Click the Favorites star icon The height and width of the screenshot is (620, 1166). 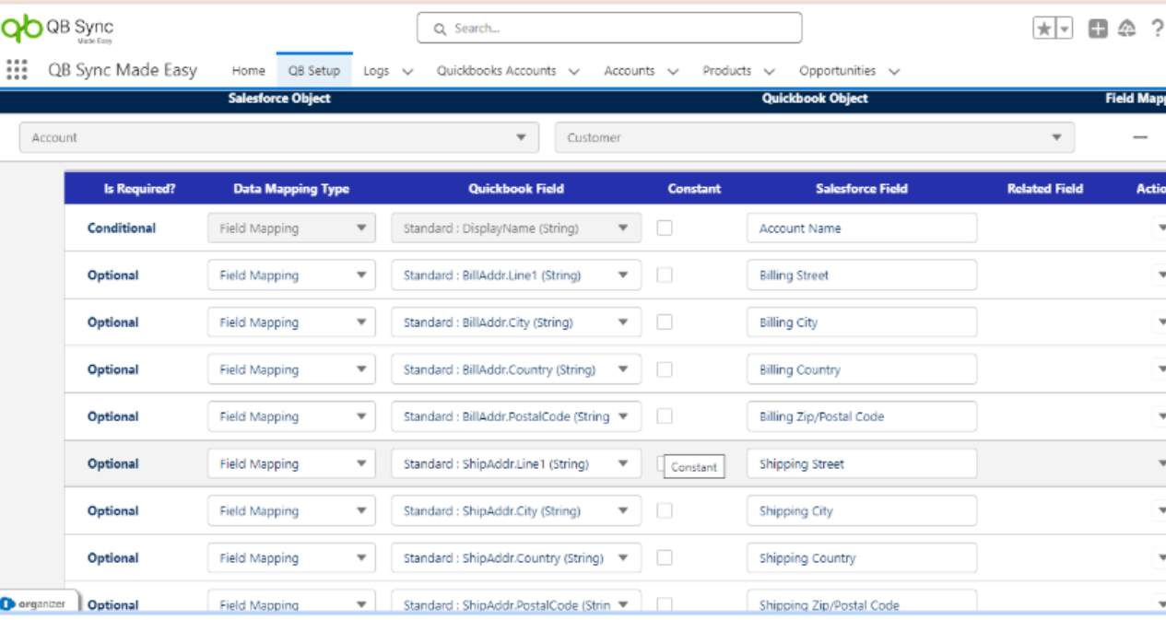click(x=1044, y=29)
